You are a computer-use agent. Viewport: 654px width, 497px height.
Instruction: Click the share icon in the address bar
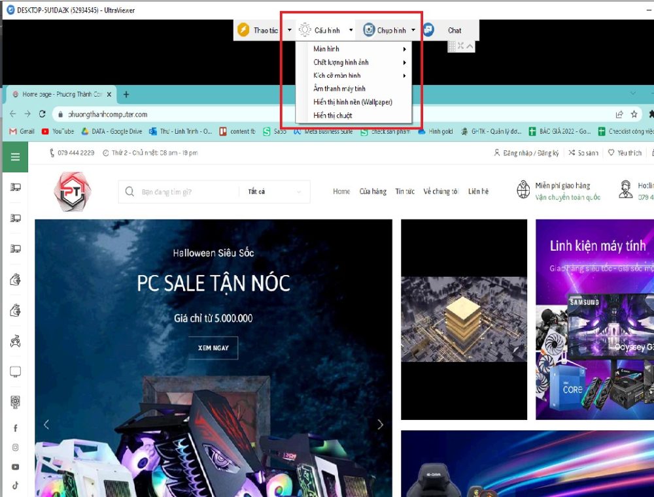(619, 114)
